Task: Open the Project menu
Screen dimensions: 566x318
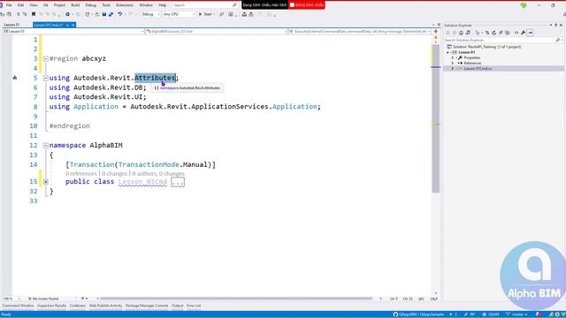Action: point(59,5)
